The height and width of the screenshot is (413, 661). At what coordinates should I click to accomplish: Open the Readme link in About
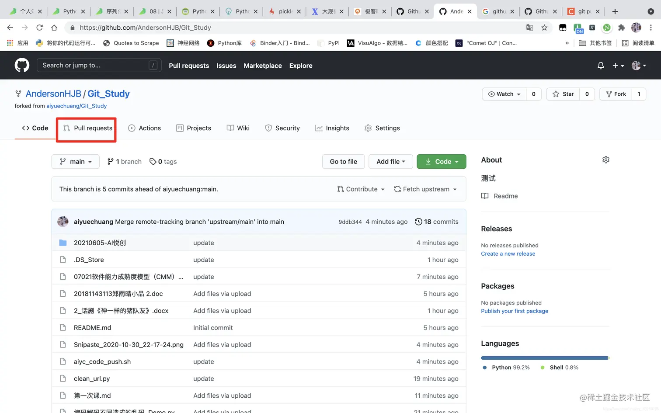pos(500,196)
